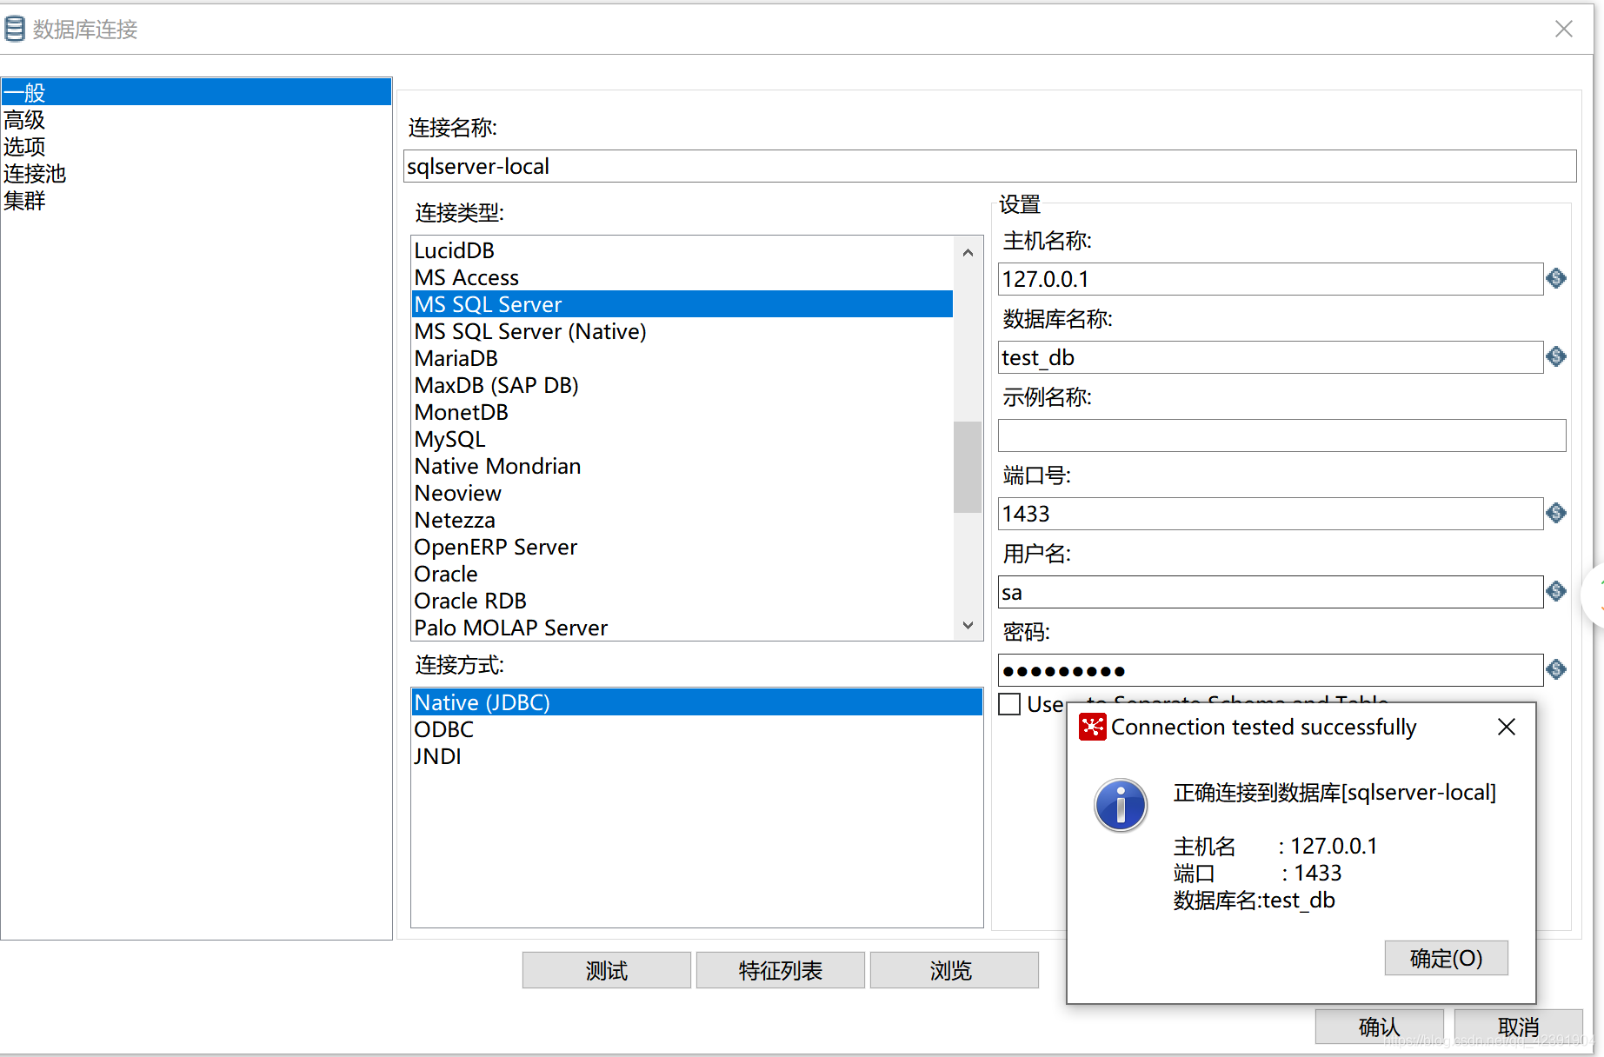Click scroll down arrow of connection type list

pos(968,625)
